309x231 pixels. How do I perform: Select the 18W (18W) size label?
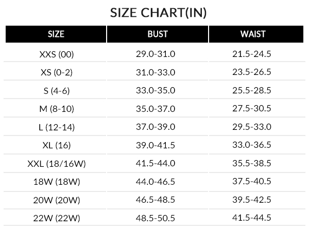(57, 182)
